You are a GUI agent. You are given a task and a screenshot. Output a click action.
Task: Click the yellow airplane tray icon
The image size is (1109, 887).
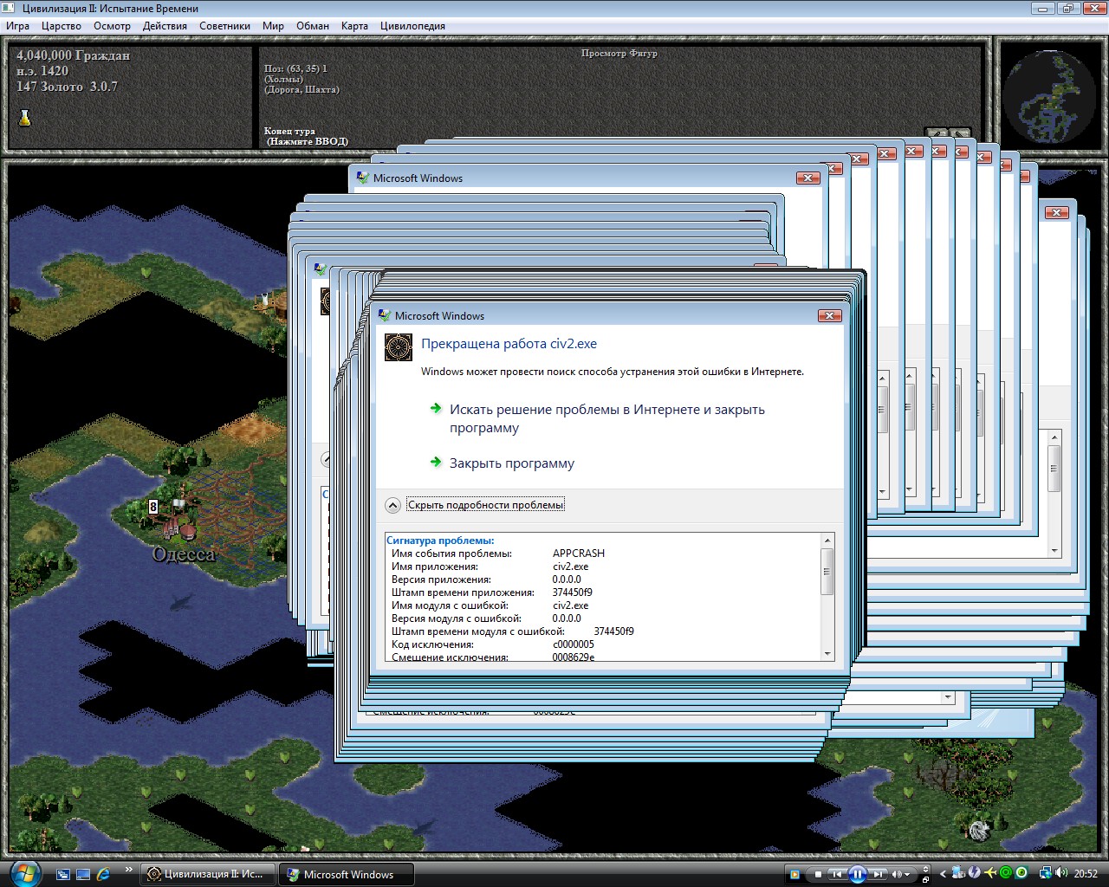click(990, 873)
